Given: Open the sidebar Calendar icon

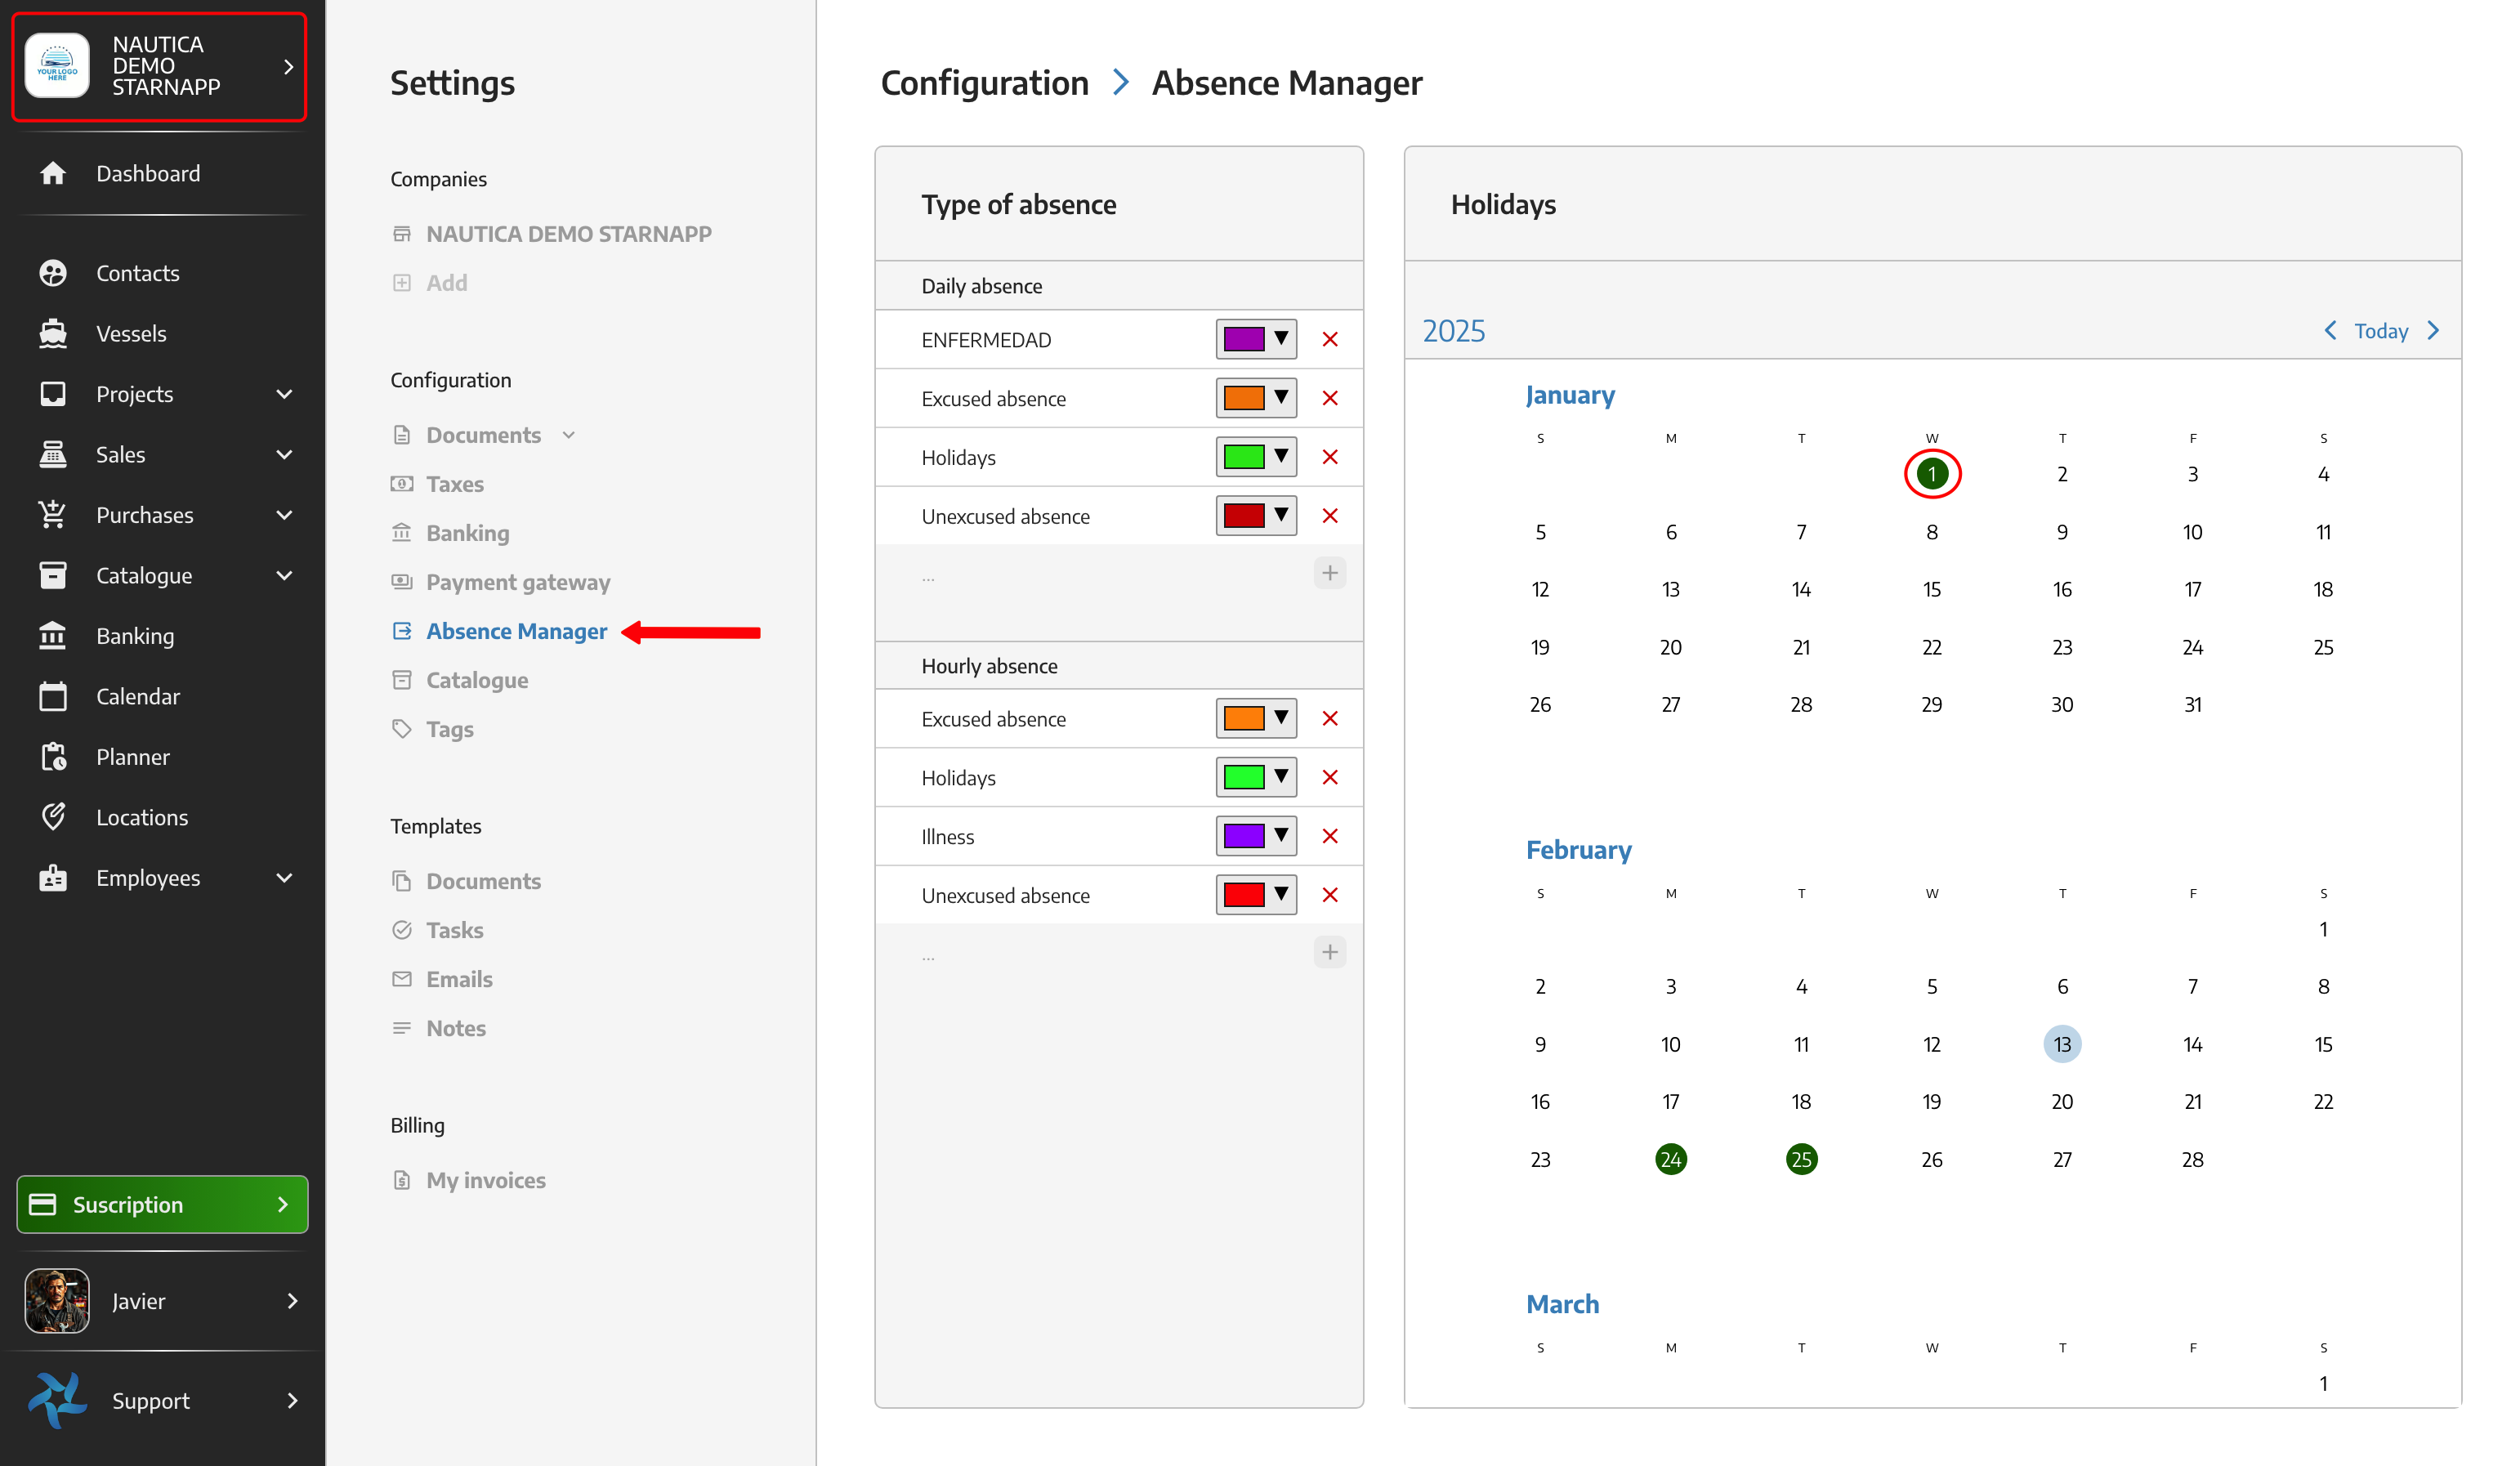Looking at the screenshot, I should (x=53, y=696).
